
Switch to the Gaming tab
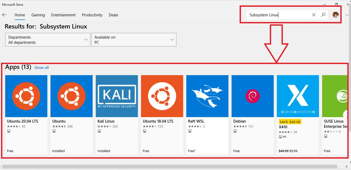tap(38, 15)
